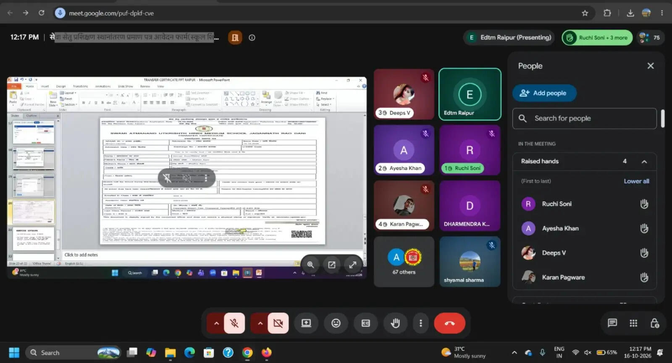Zoom into the presentation with magnifier icon

[x=310, y=265]
